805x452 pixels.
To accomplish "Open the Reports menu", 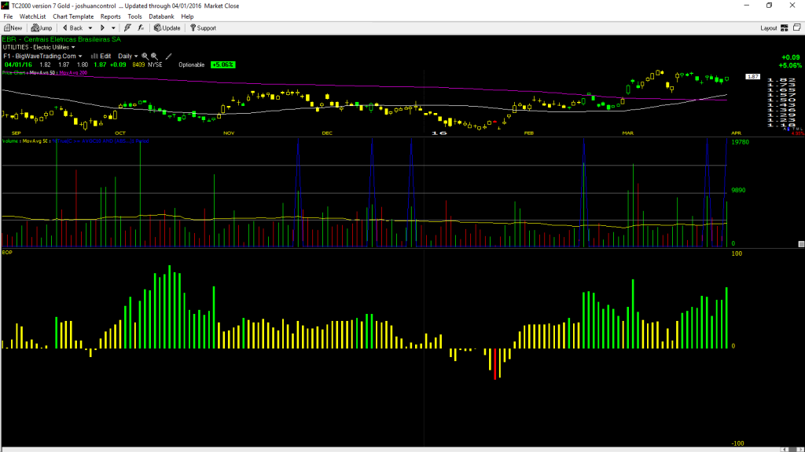I will pyautogui.click(x=110, y=16).
